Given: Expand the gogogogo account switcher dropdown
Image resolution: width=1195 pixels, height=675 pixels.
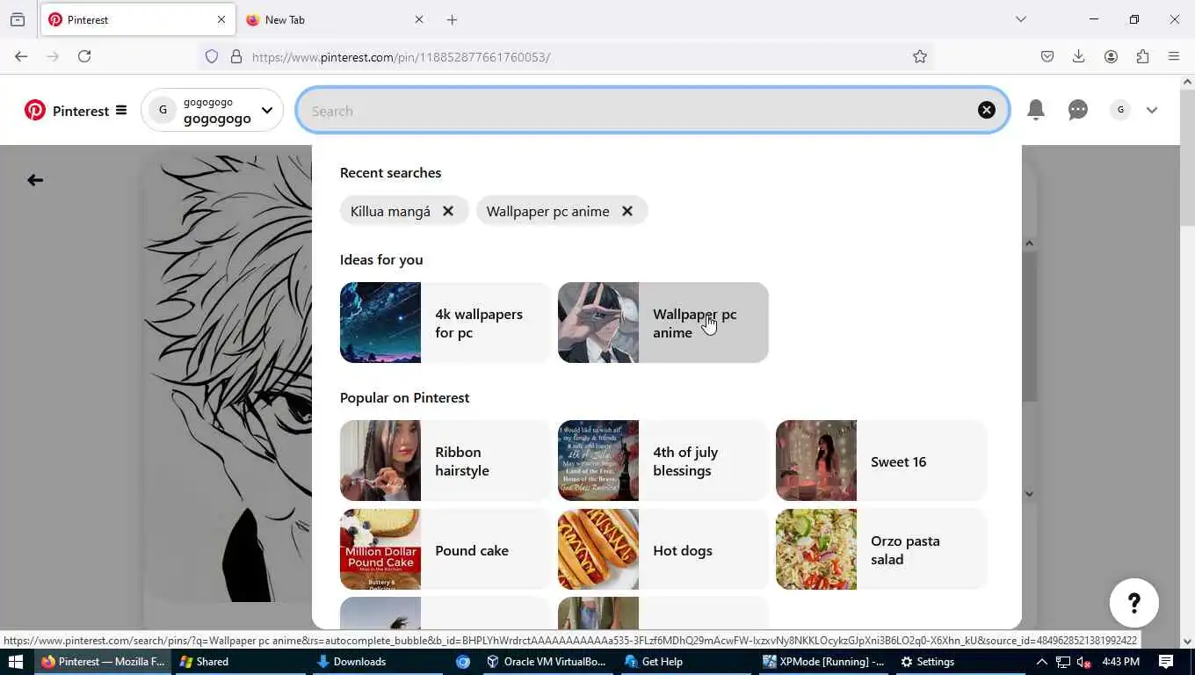Looking at the screenshot, I should 266,110.
